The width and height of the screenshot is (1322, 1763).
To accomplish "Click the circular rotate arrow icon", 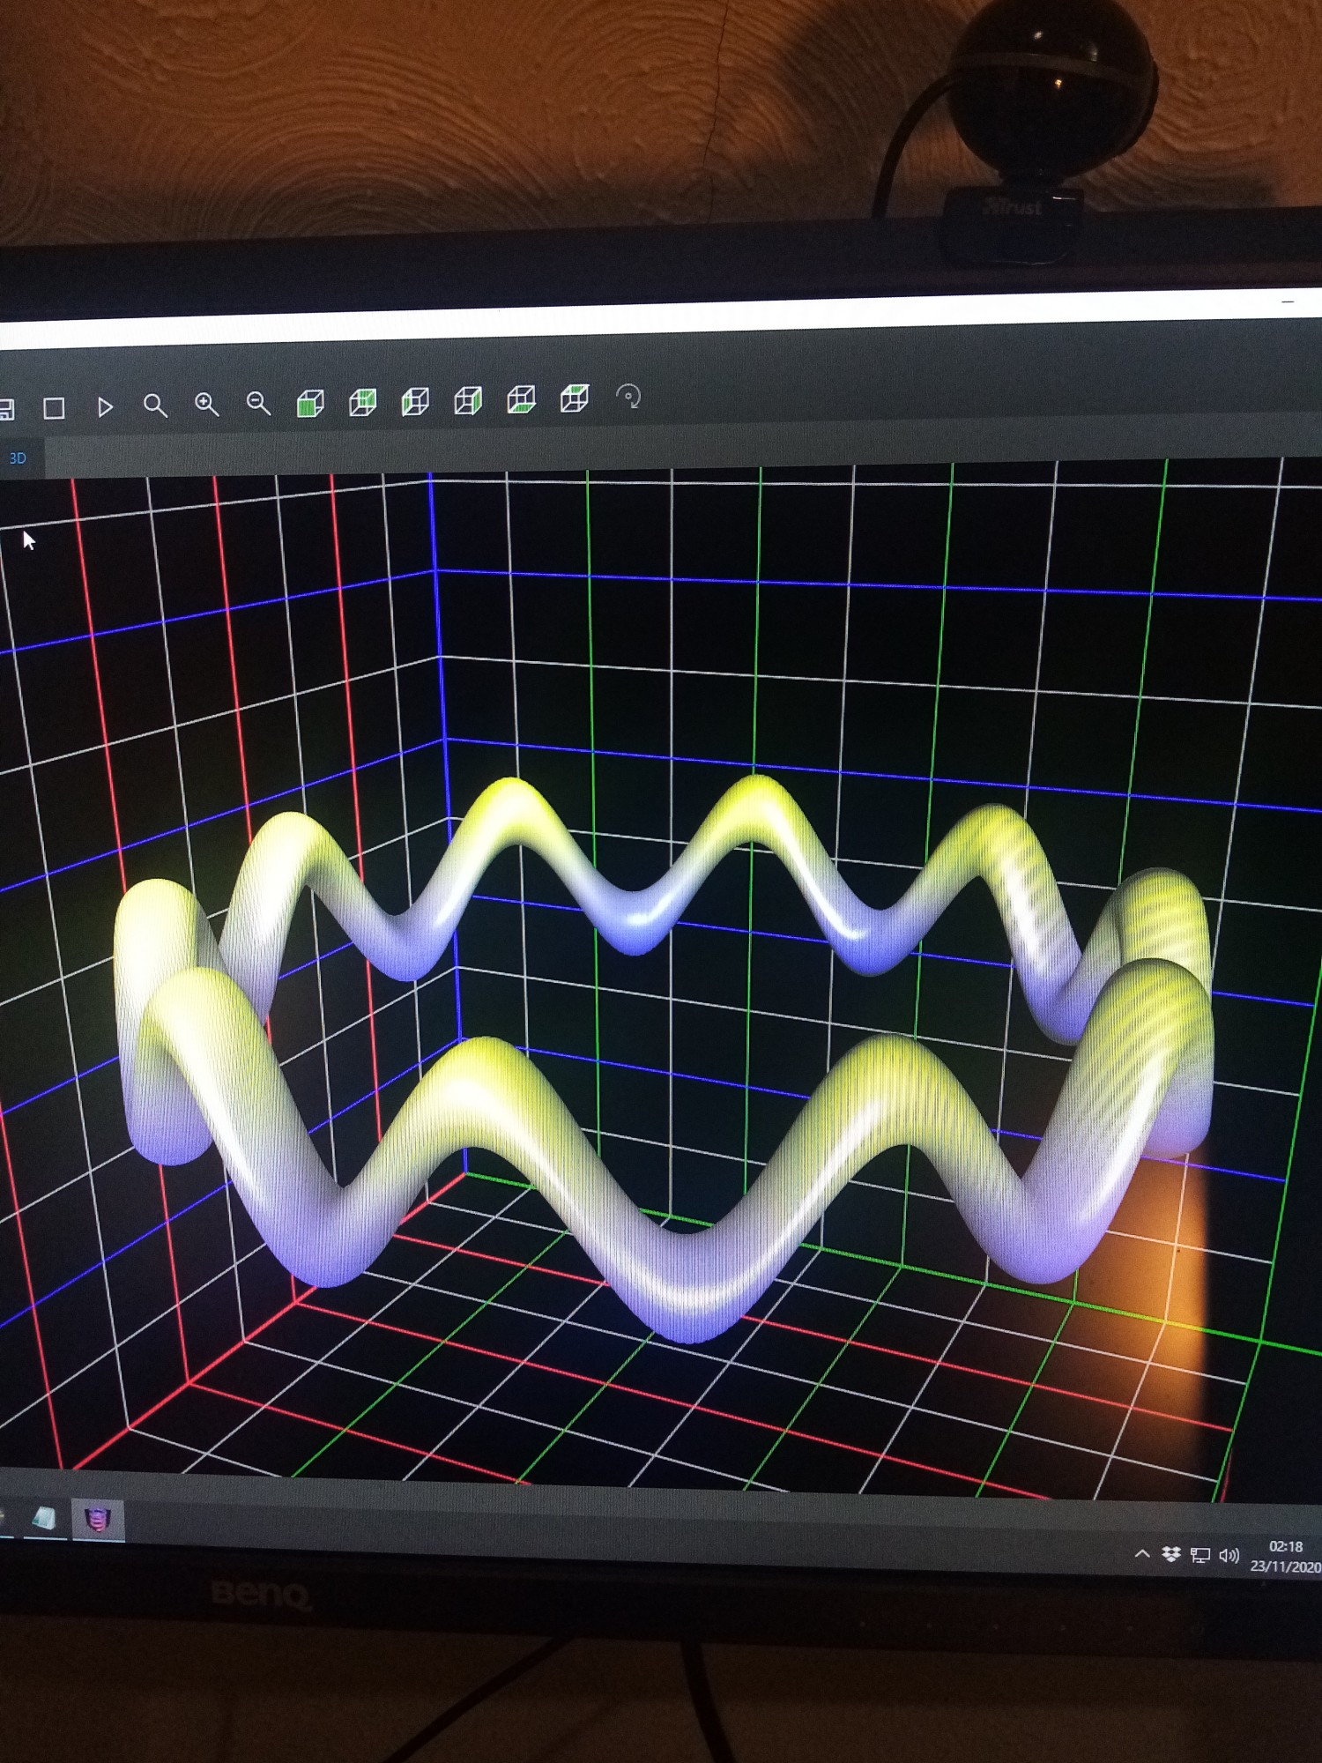I will (628, 397).
